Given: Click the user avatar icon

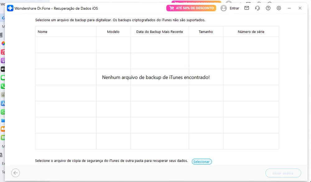Looking at the screenshot, I should pyautogui.click(x=224, y=8).
